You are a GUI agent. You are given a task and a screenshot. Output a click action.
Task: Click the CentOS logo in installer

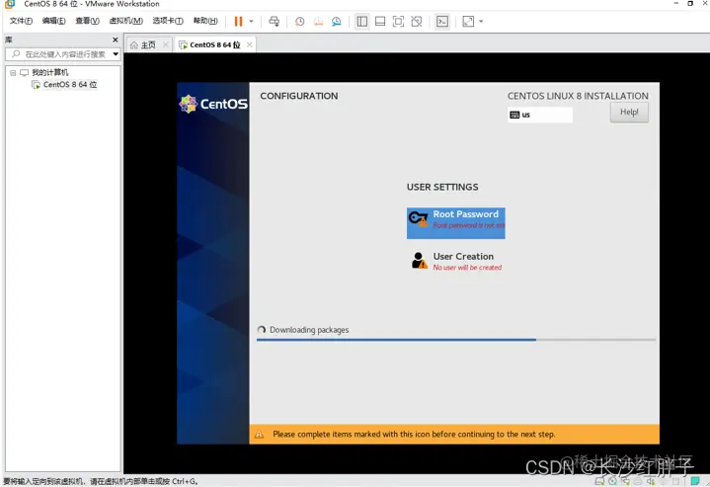tap(213, 104)
